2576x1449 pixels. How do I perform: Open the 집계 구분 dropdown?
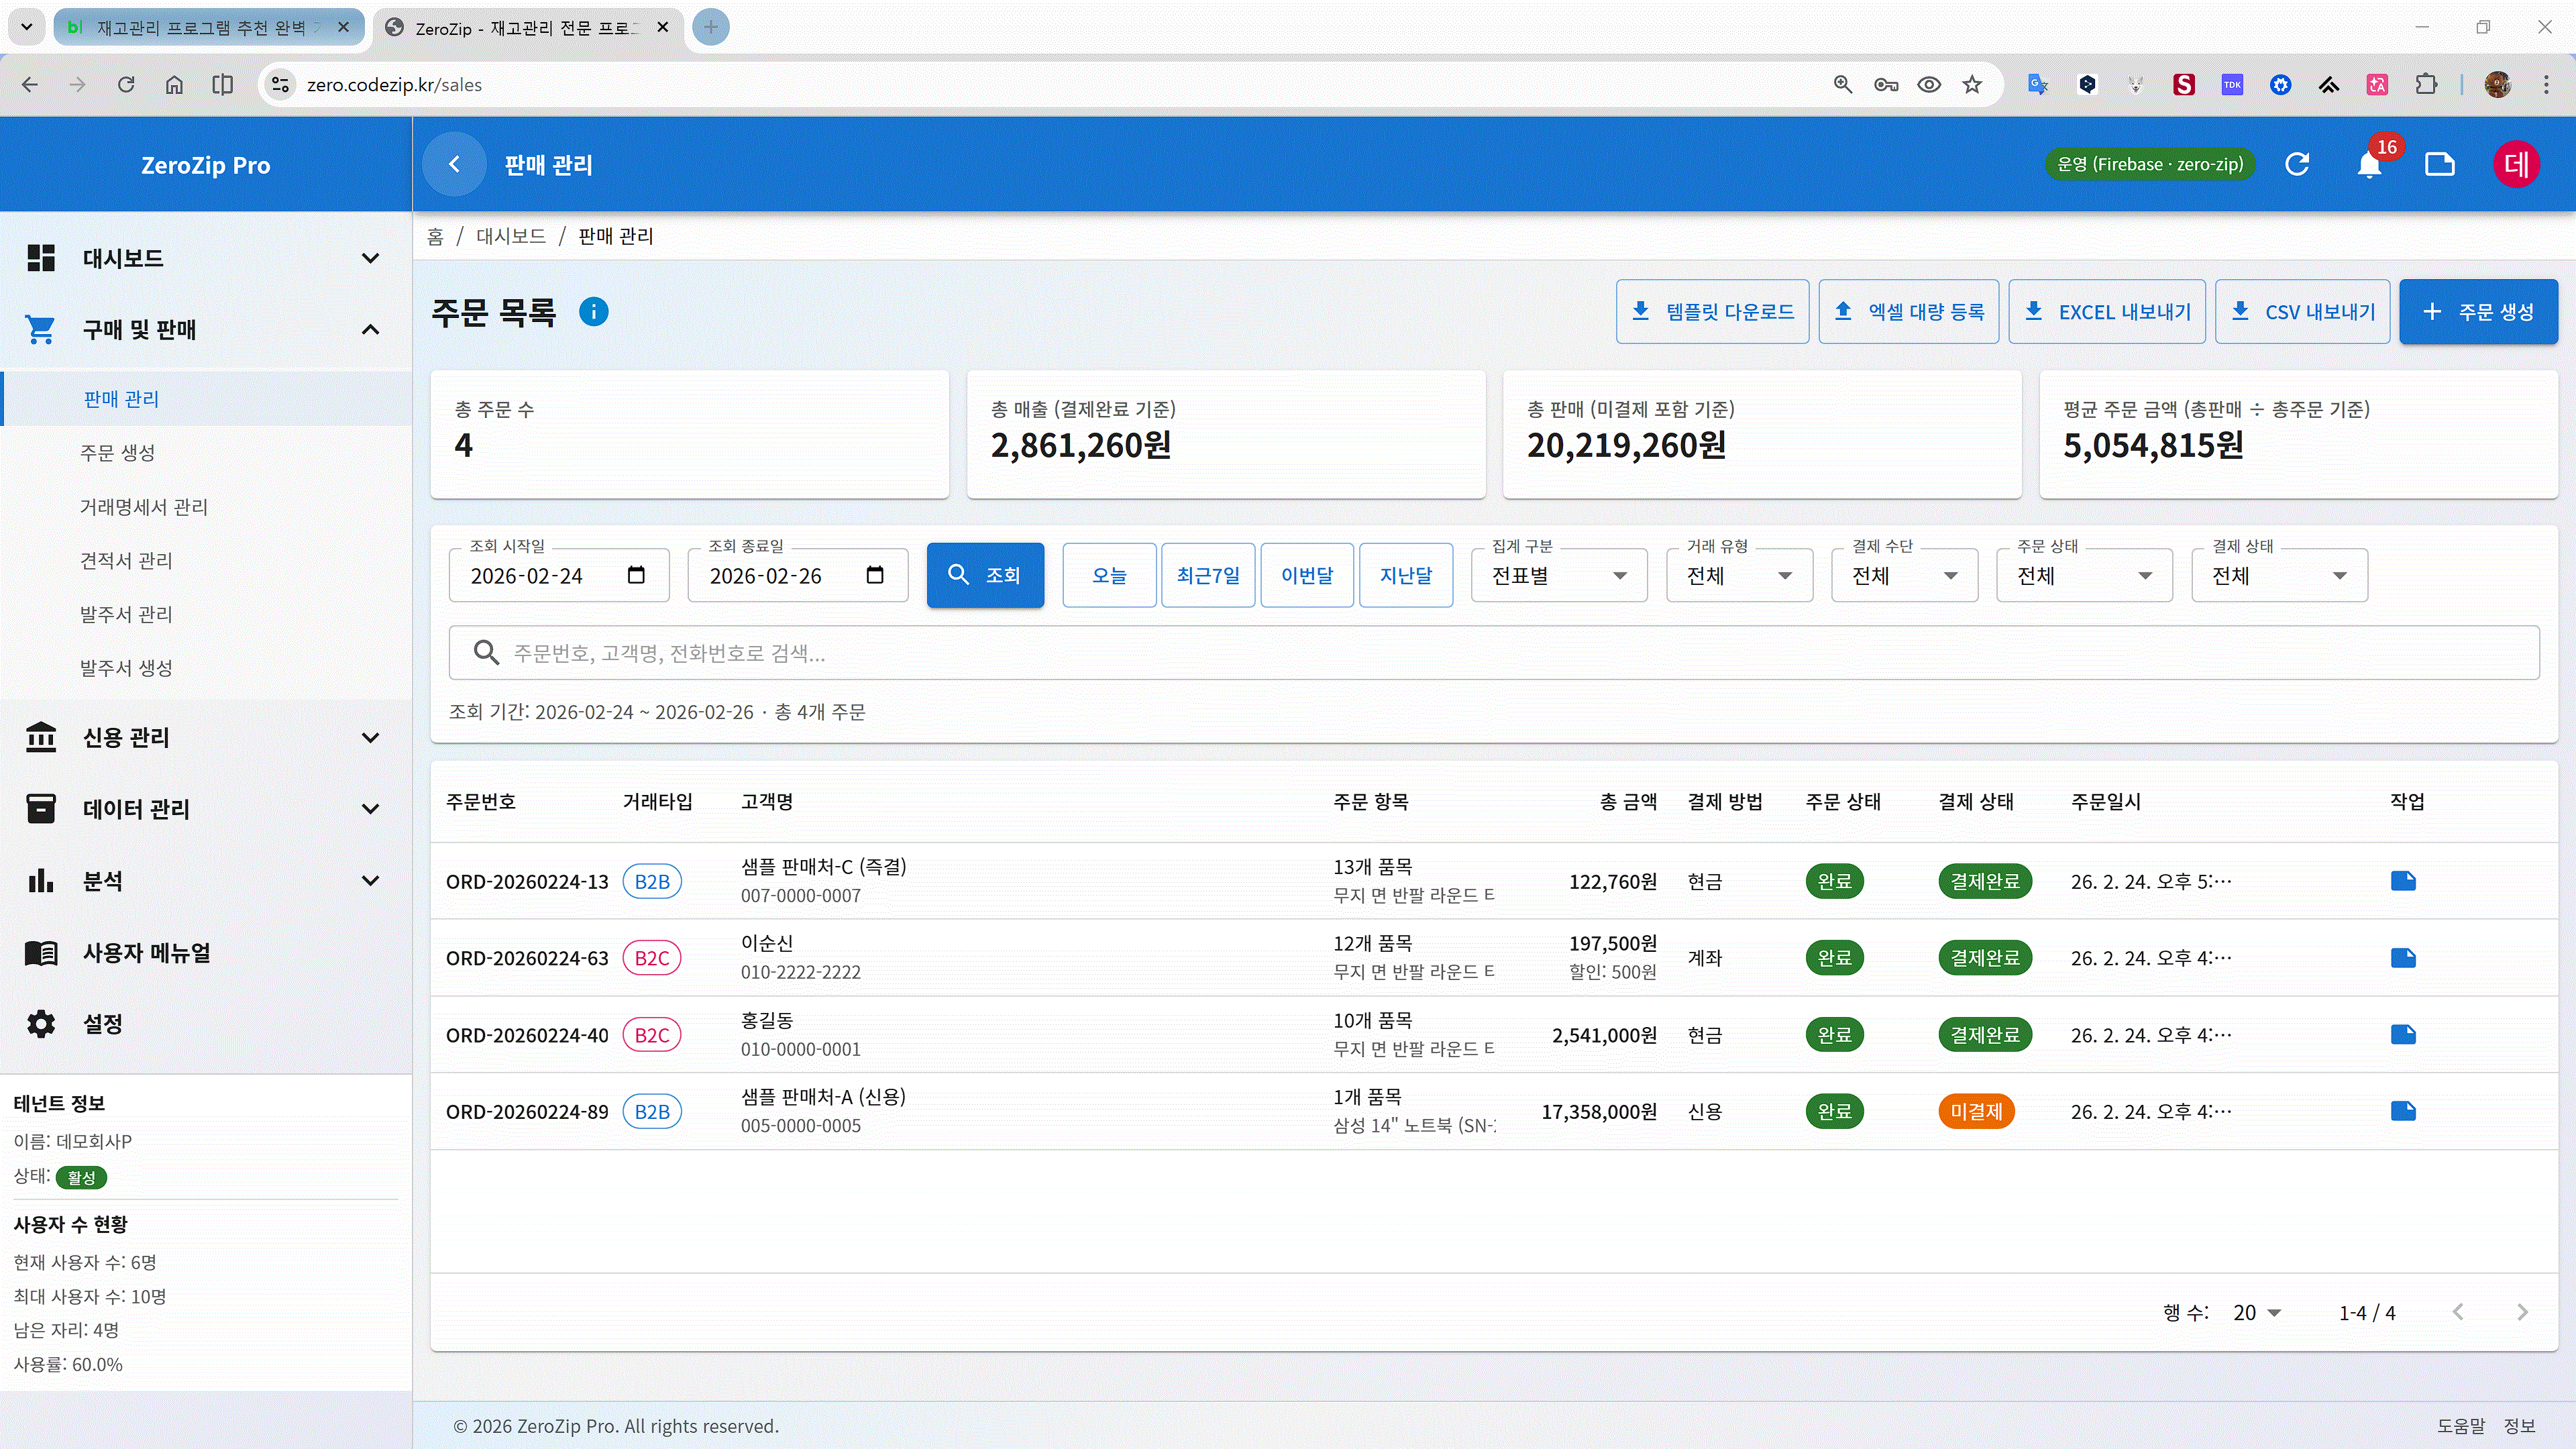click(1558, 576)
